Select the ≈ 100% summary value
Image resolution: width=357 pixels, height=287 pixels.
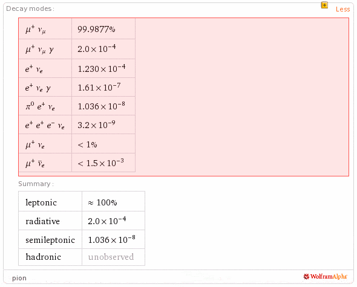(113, 201)
